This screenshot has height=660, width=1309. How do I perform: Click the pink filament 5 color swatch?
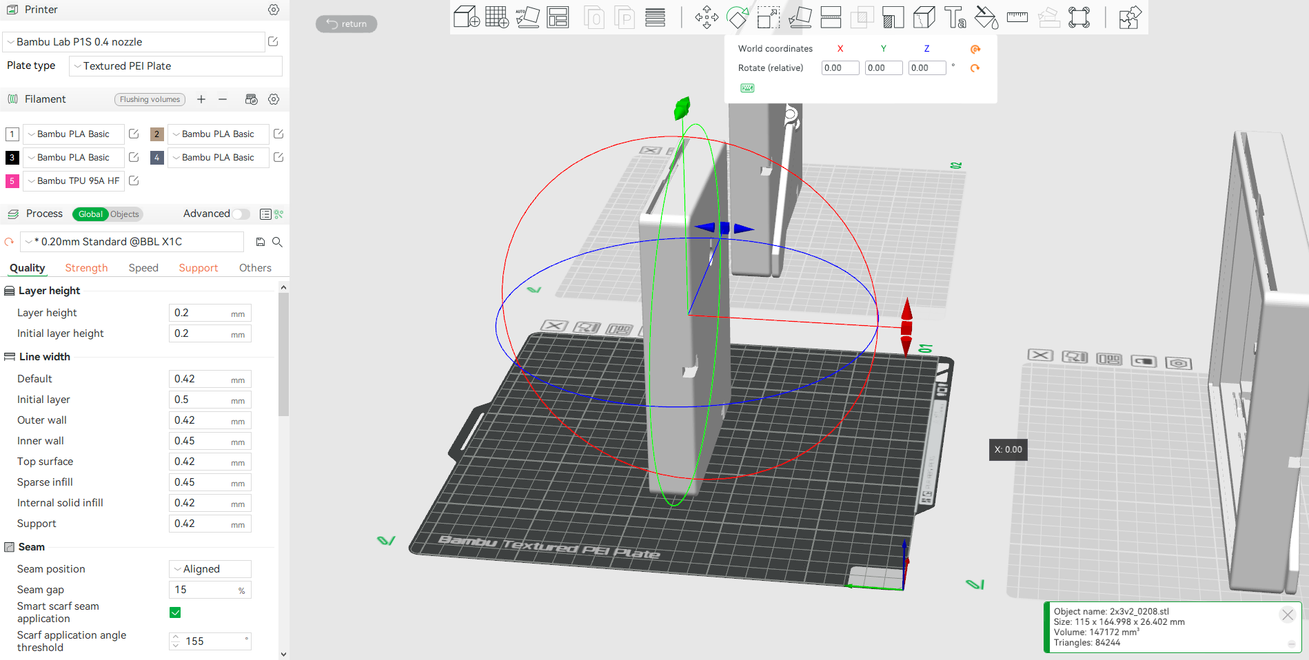[12, 181]
